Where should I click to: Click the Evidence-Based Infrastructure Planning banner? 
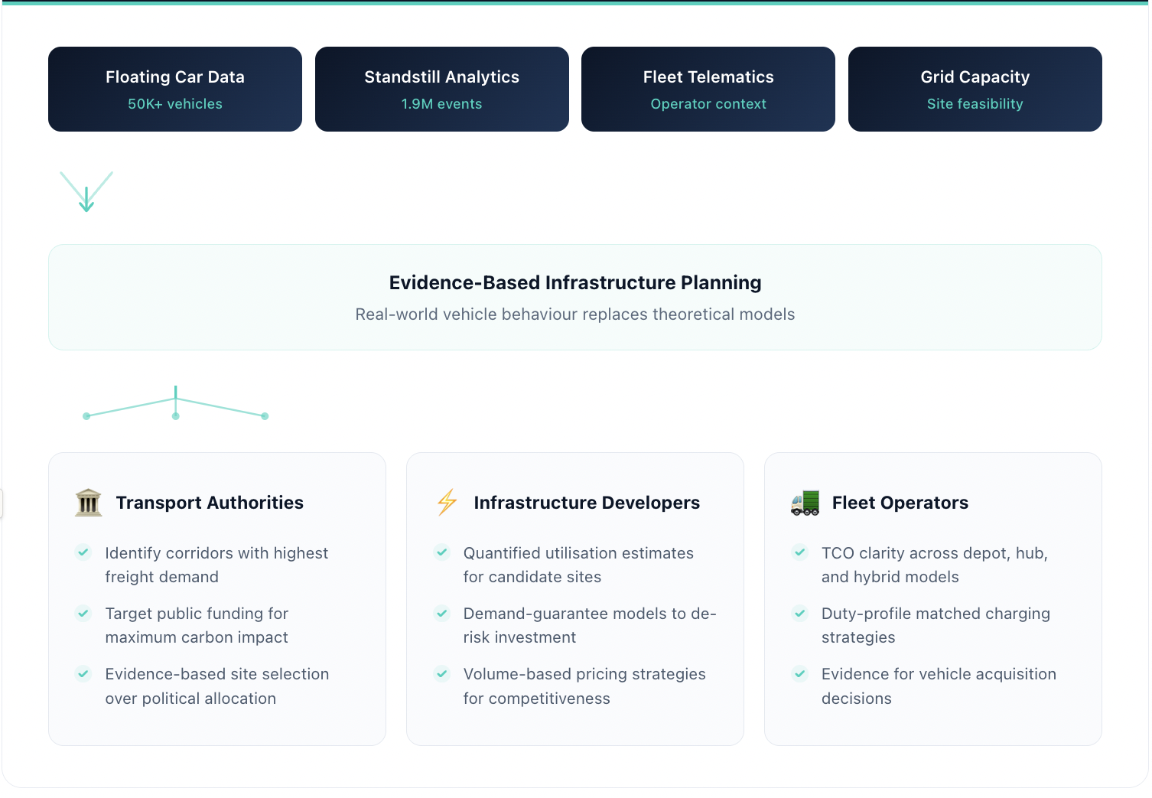(574, 297)
